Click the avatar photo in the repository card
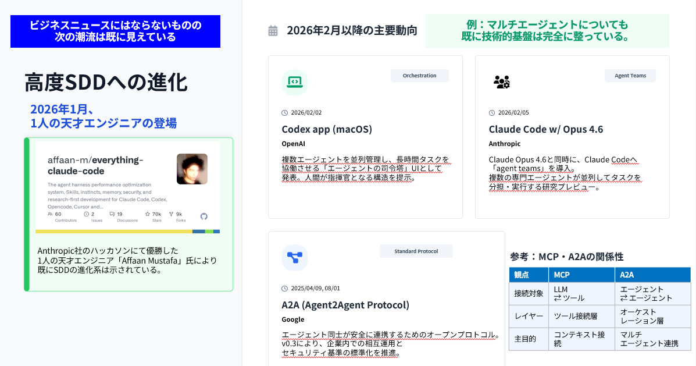Viewport: 696px width, 366px height. click(x=192, y=169)
